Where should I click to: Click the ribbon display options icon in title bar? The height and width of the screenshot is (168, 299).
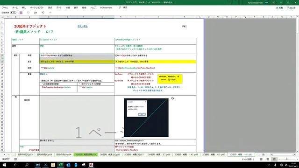[274, 2]
